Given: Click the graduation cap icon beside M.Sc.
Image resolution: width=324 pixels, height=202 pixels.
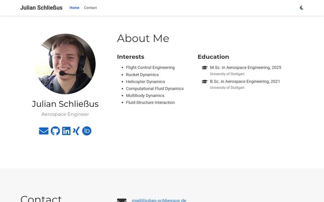Looking at the screenshot, I should tap(204, 68).
